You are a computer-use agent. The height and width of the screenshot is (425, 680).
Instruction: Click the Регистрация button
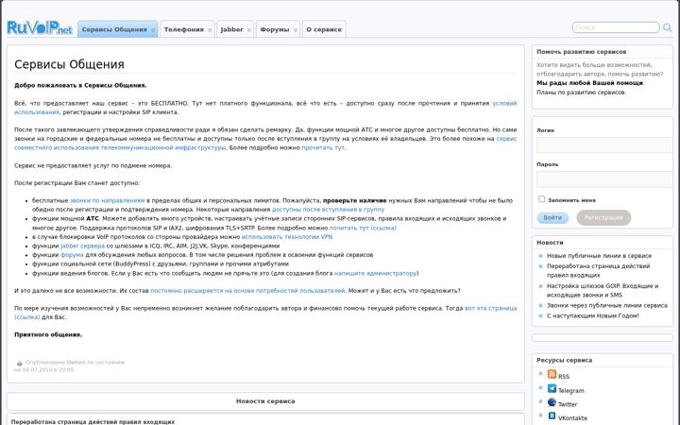click(x=603, y=218)
